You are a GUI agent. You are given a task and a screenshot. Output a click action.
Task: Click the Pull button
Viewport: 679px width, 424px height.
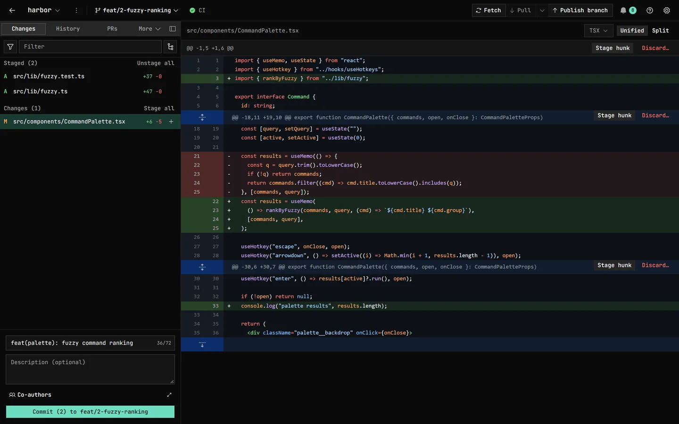[521, 10]
